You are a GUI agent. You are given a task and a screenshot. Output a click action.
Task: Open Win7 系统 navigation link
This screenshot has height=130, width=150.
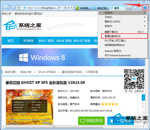click(46, 41)
